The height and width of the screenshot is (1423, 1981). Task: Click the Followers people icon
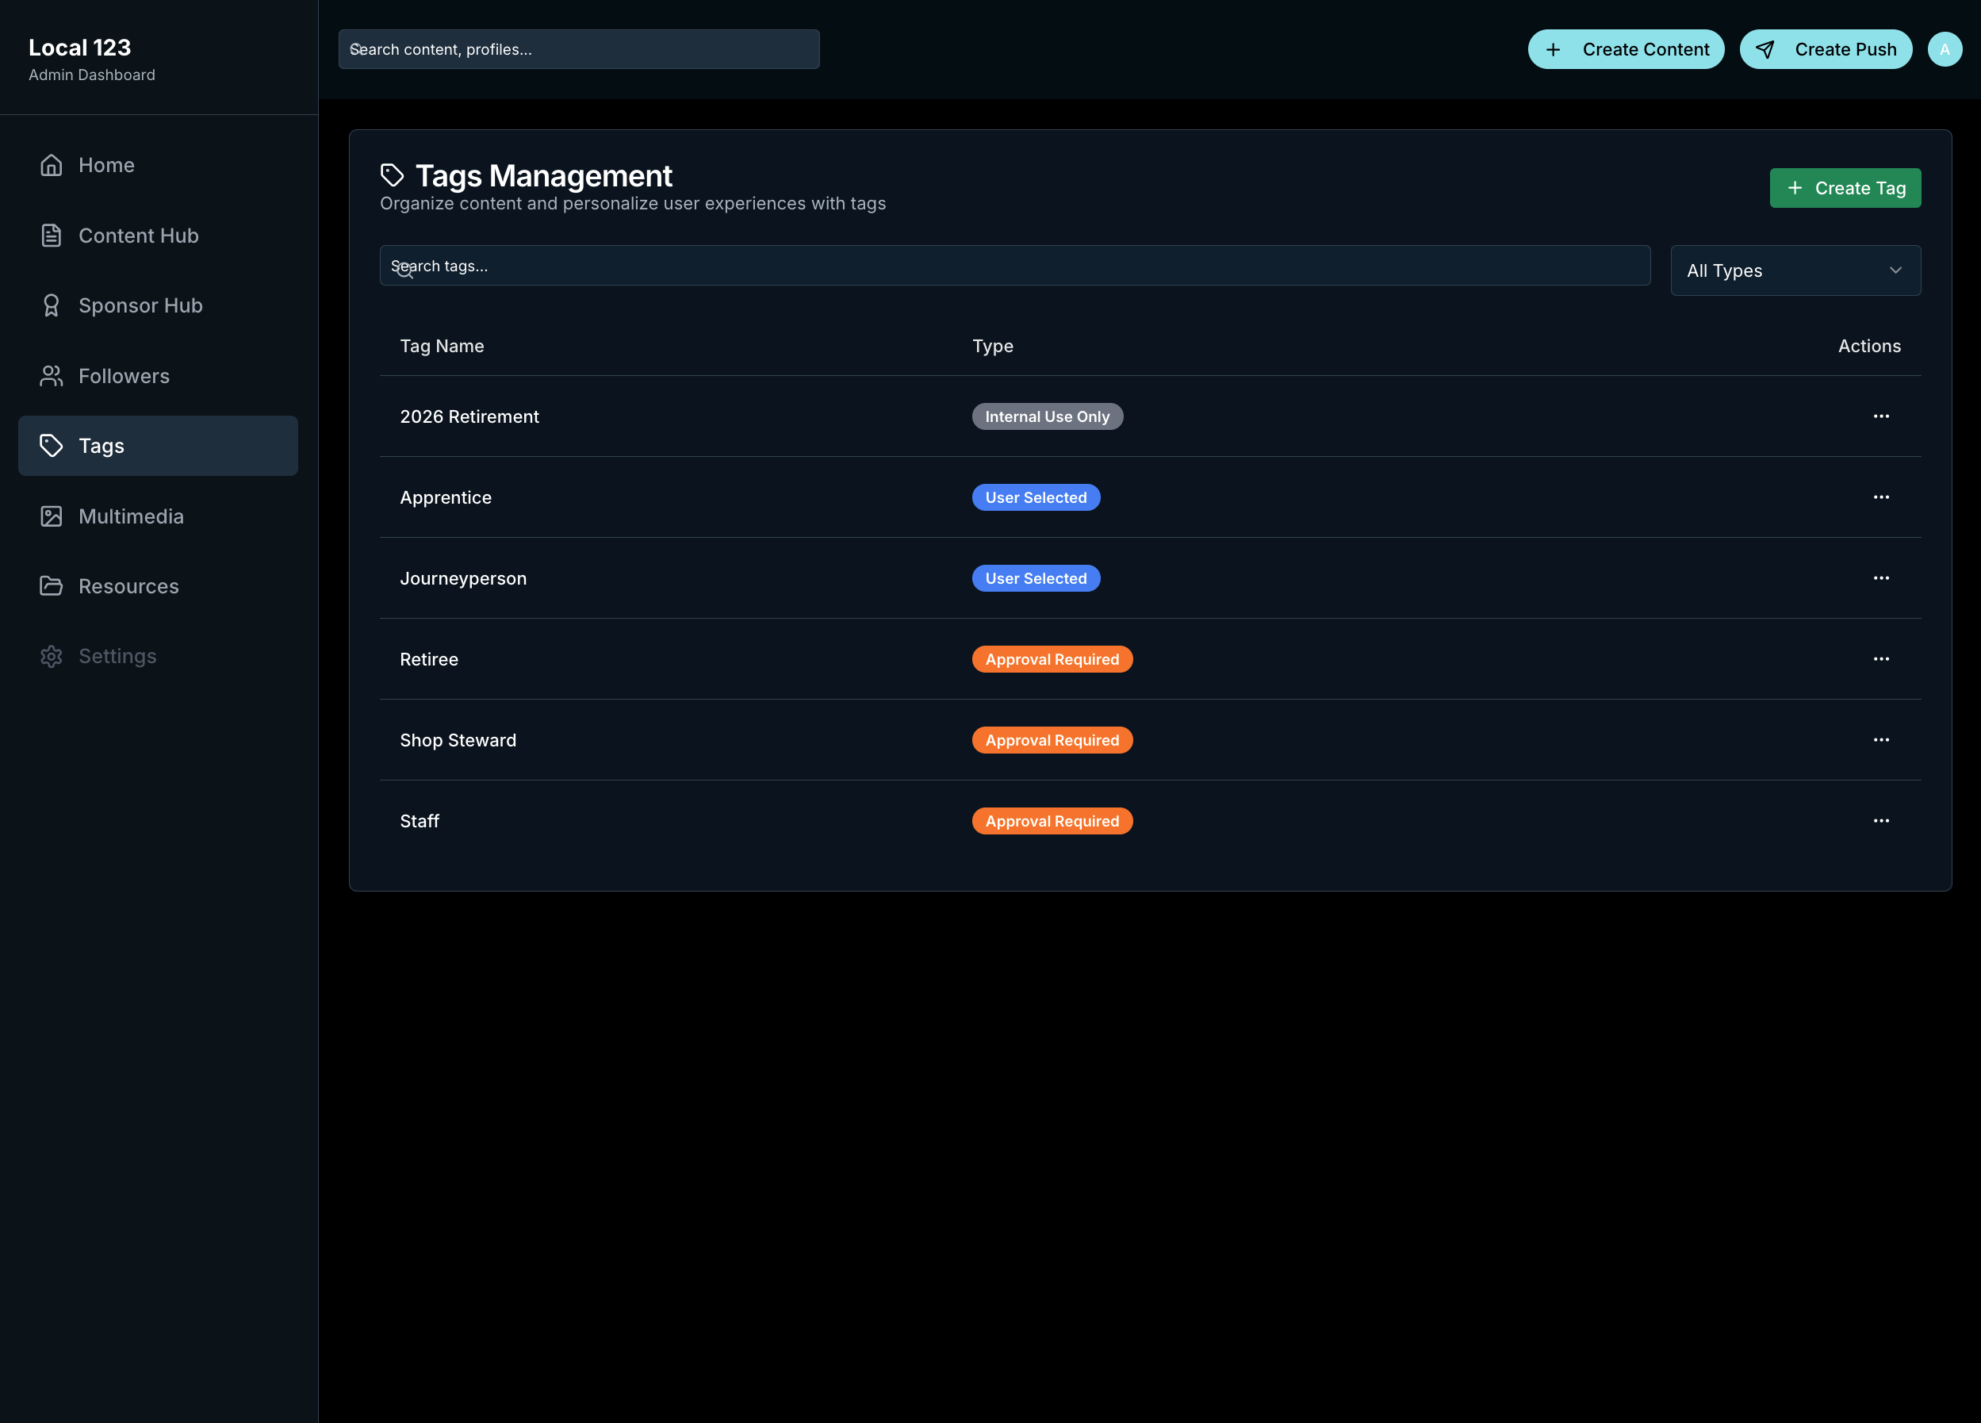coord(51,376)
